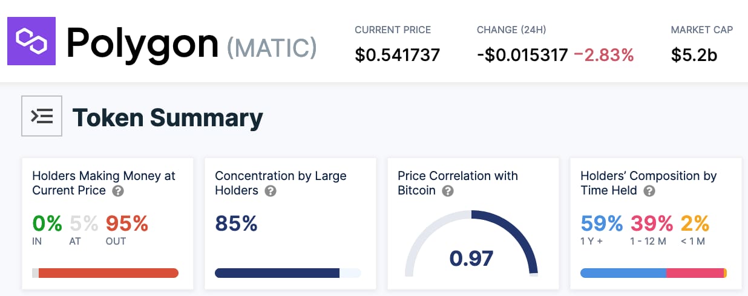Collapse the Token Summary menu icon
This screenshot has height=296, width=748.
click(42, 115)
